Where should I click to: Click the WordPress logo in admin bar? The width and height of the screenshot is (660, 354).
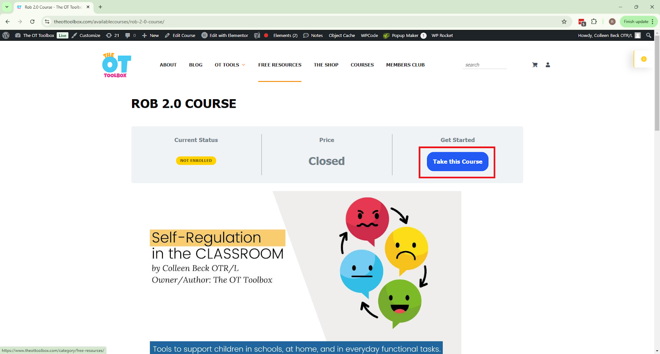[x=6, y=35]
